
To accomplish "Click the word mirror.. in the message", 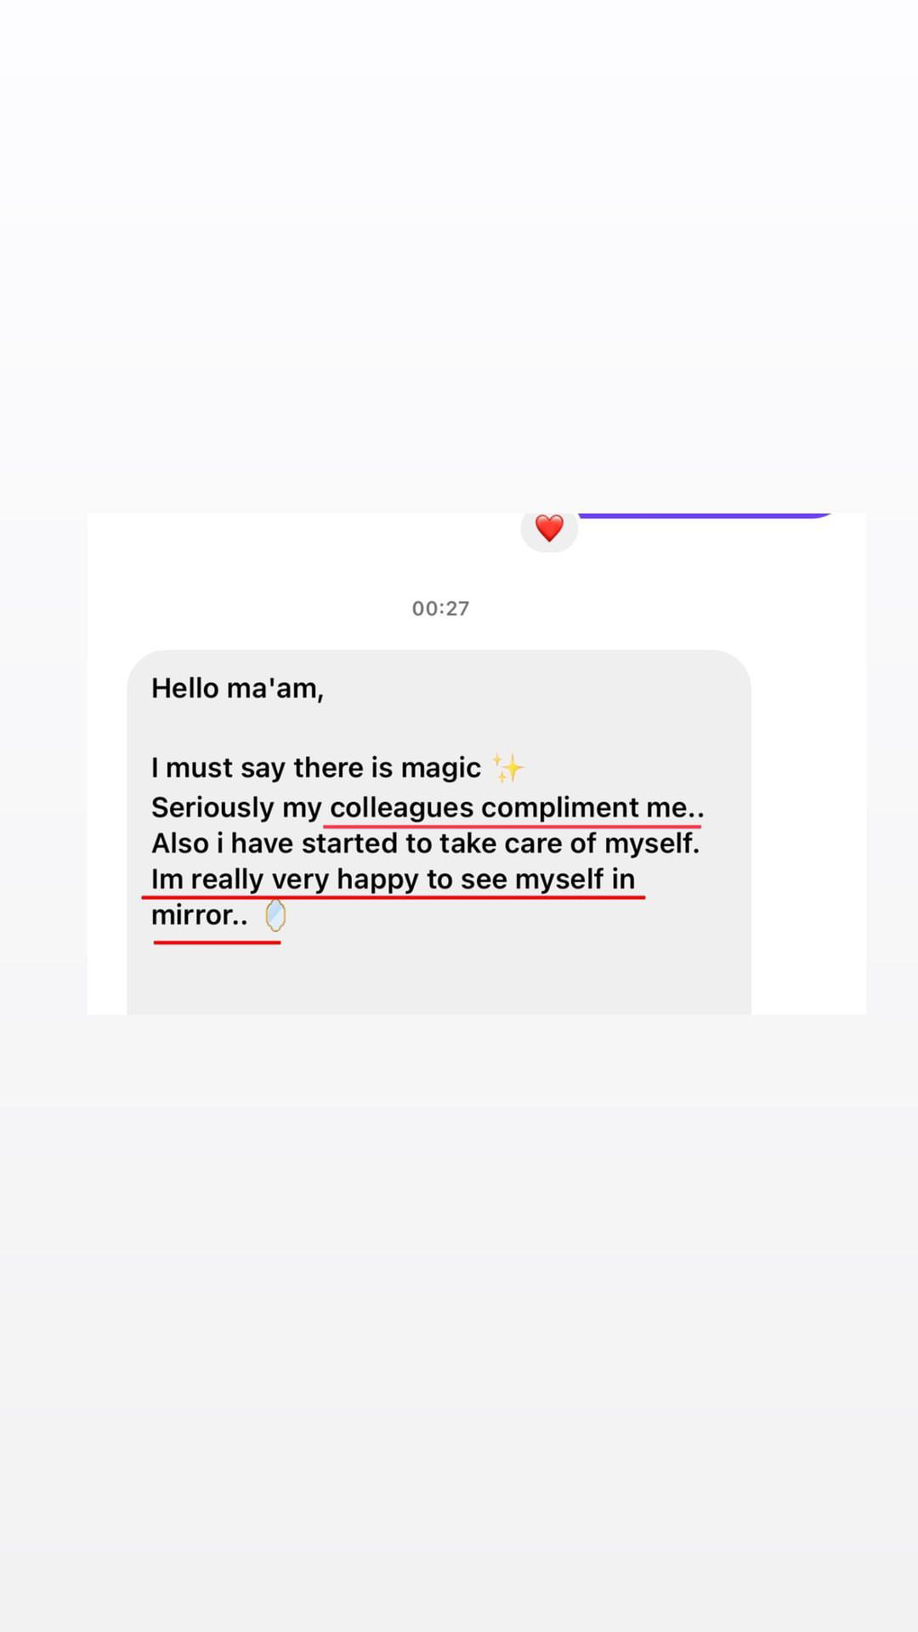I will pyautogui.click(x=200, y=915).
